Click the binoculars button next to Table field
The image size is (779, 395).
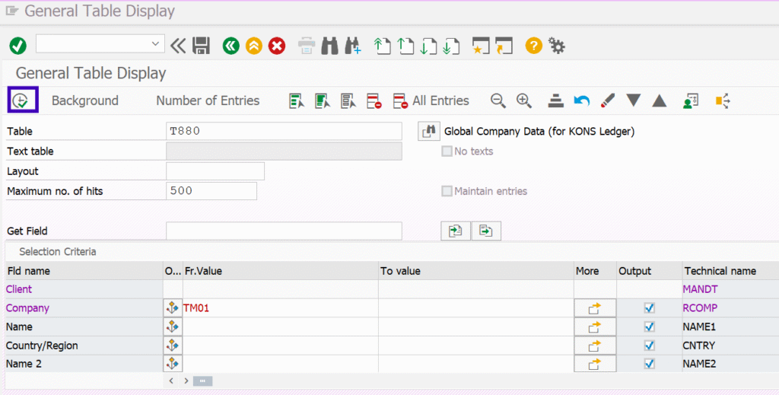click(428, 131)
